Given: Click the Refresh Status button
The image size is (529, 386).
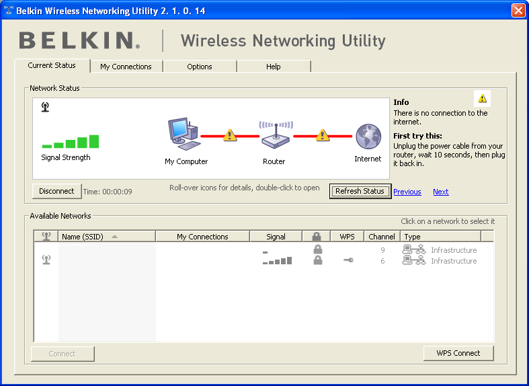Looking at the screenshot, I should pyautogui.click(x=360, y=191).
